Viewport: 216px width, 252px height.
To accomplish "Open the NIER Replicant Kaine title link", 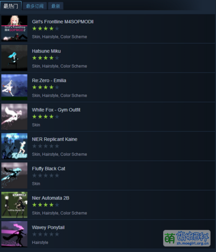I will 55,139.
